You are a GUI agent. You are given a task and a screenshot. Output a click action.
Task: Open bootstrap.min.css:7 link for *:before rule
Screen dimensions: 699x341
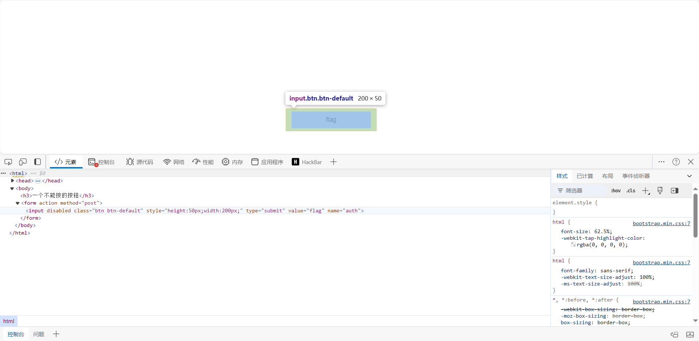coord(661,302)
